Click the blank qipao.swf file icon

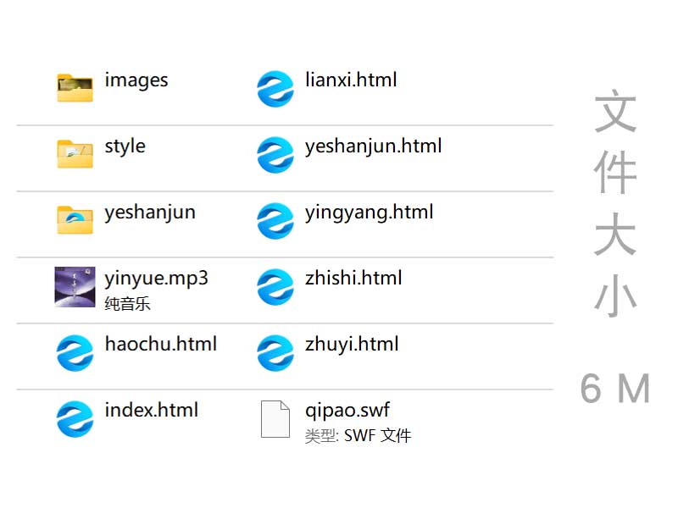275,419
